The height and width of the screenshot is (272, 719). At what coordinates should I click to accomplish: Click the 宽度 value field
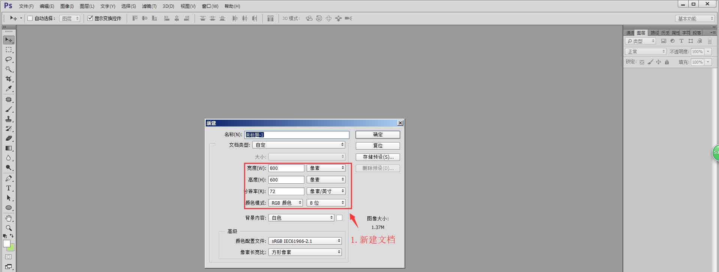click(286, 168)
